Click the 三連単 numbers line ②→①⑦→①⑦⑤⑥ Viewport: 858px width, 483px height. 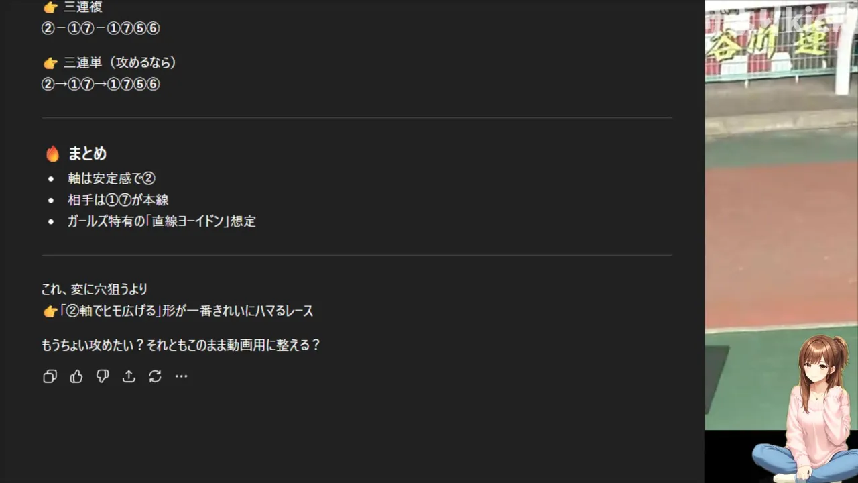(101, 85)
